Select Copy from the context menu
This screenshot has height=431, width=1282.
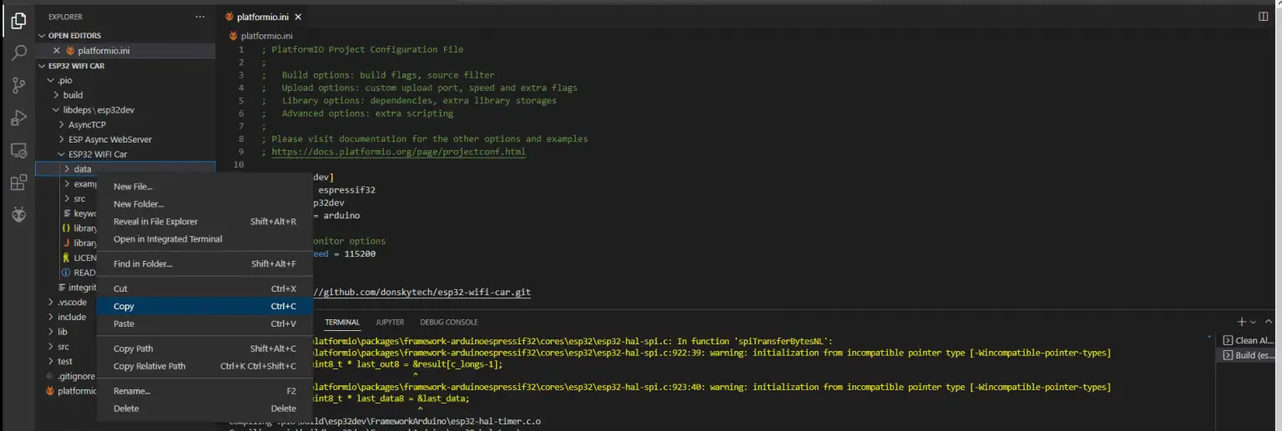[124, 306]
